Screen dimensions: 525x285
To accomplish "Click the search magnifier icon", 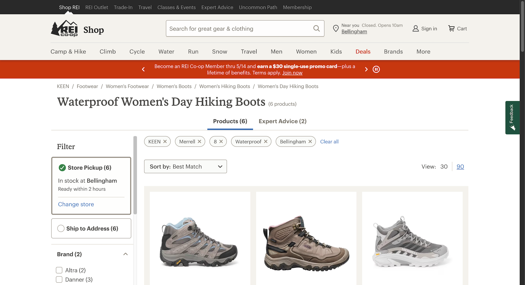I will (316, 28).
